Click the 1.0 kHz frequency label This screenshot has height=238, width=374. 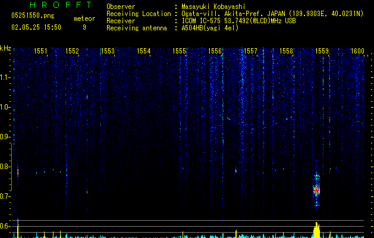point(5,107)
